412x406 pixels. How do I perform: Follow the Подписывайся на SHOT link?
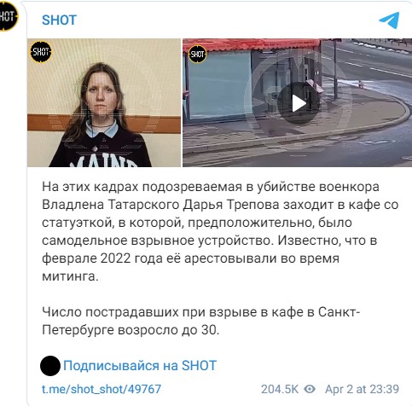click(140, 366)
